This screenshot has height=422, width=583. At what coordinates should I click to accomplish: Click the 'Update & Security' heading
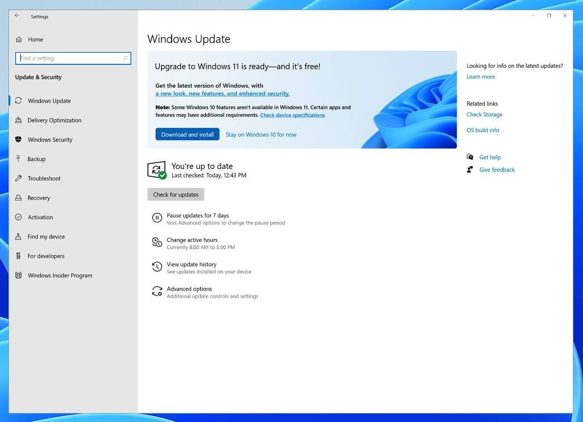pyautogui.click(x=38, y=77)
